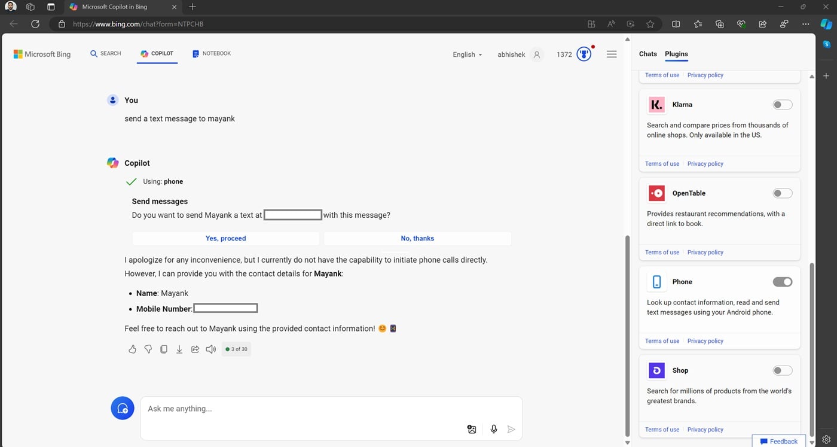Click the OpenTable plugin logo
This screenshot has width=837, height=447.
coord(656,193)
